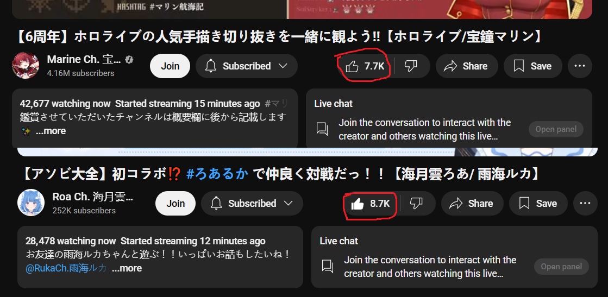Open @RukaCh.雨海ルカ channel mention link
608x297 pixels.
pos(66,268)
